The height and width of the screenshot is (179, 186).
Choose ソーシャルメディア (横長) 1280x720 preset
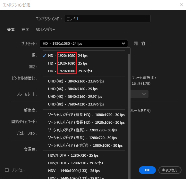pos(84,138)
